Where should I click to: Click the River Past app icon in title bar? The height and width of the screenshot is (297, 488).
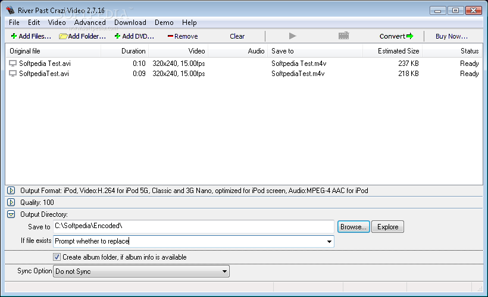point(10,10)
